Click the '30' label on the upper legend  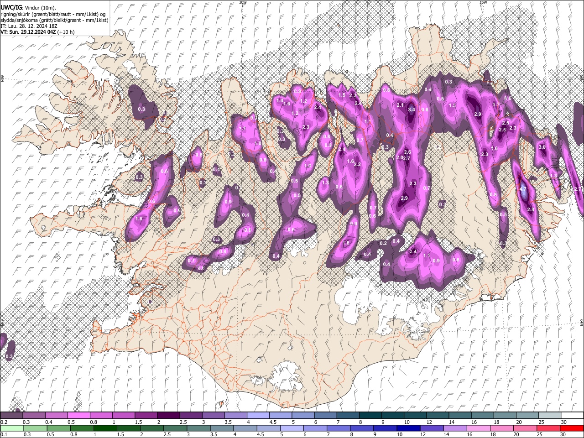pyautogui.click(x=564, y=422)
